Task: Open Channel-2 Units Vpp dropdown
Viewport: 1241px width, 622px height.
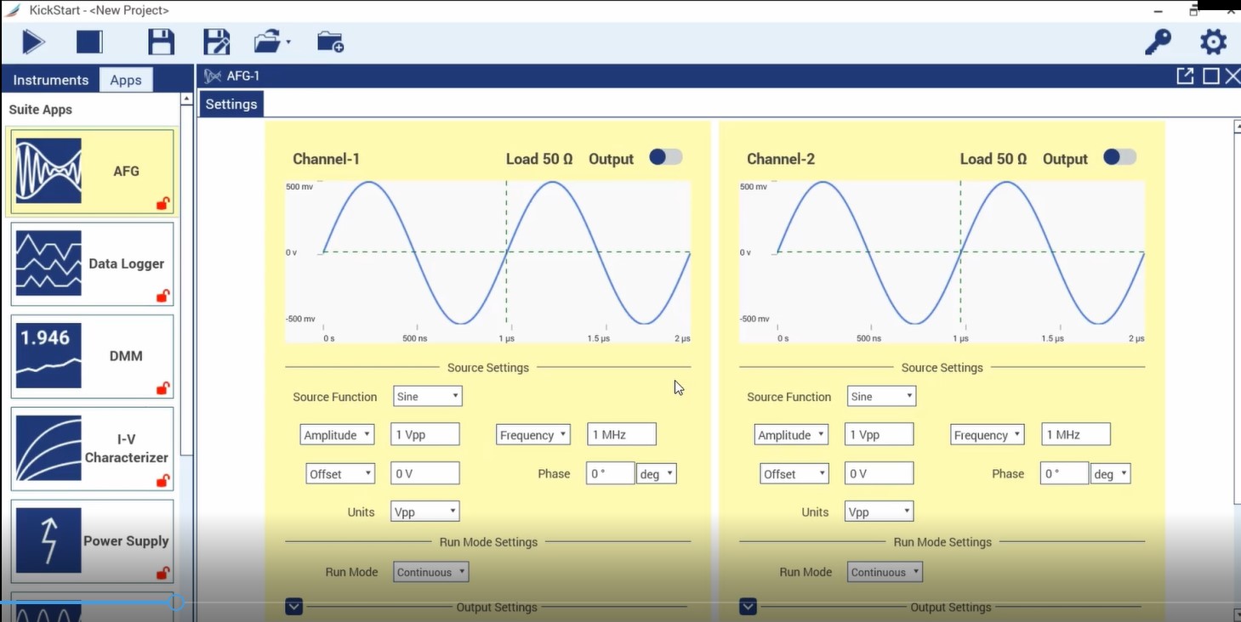Action: 879,512
